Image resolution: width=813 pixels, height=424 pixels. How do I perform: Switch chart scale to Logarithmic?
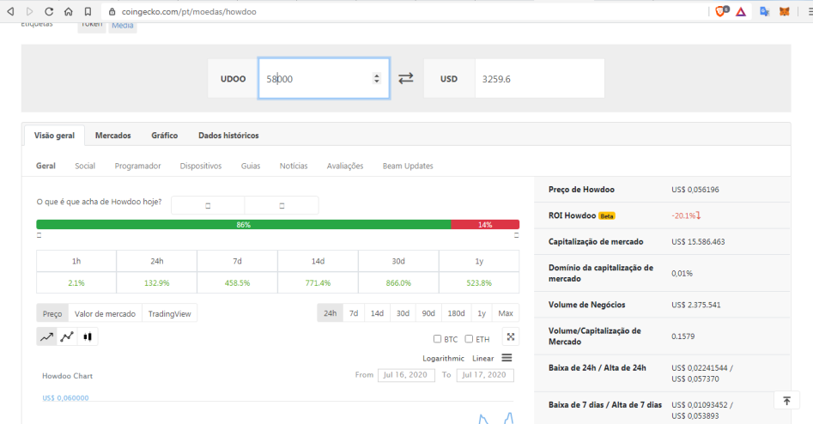(443, 358)
